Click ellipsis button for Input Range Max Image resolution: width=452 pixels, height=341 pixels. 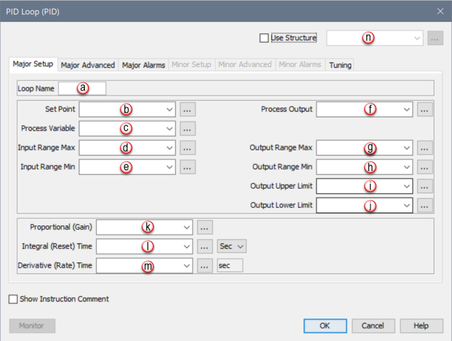tap(188, 147)
